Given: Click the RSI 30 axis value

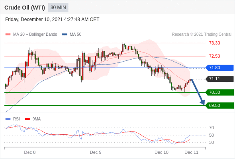Looking at the screenshot, I should tap(211, 142).
